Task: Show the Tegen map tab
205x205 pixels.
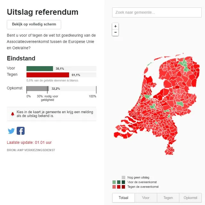Action: click(168, 198)
